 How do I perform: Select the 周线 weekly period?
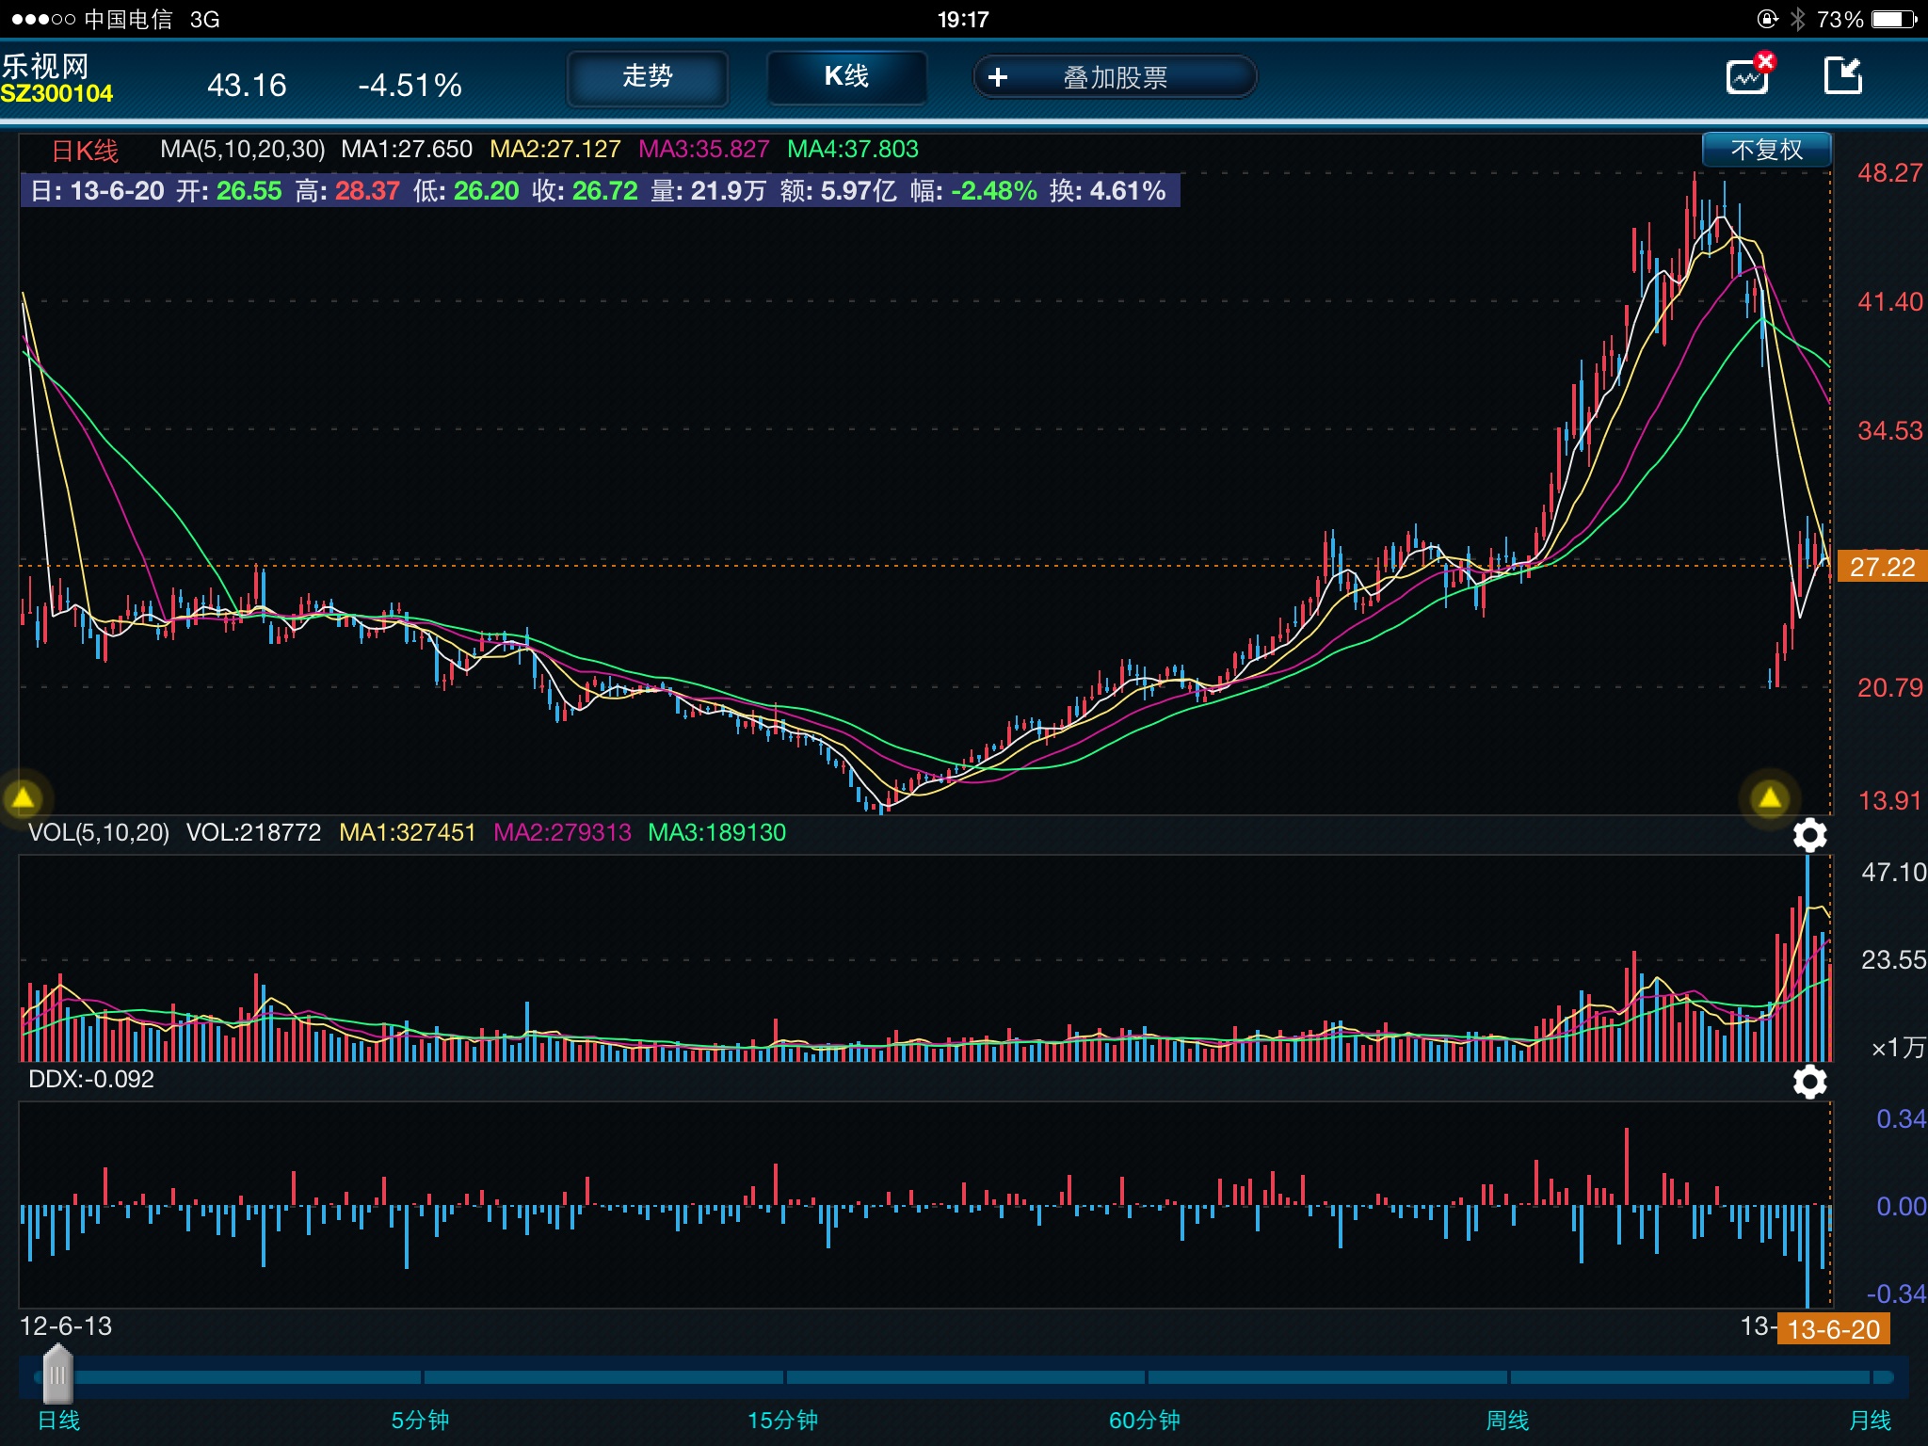tap(1507, 1420)
